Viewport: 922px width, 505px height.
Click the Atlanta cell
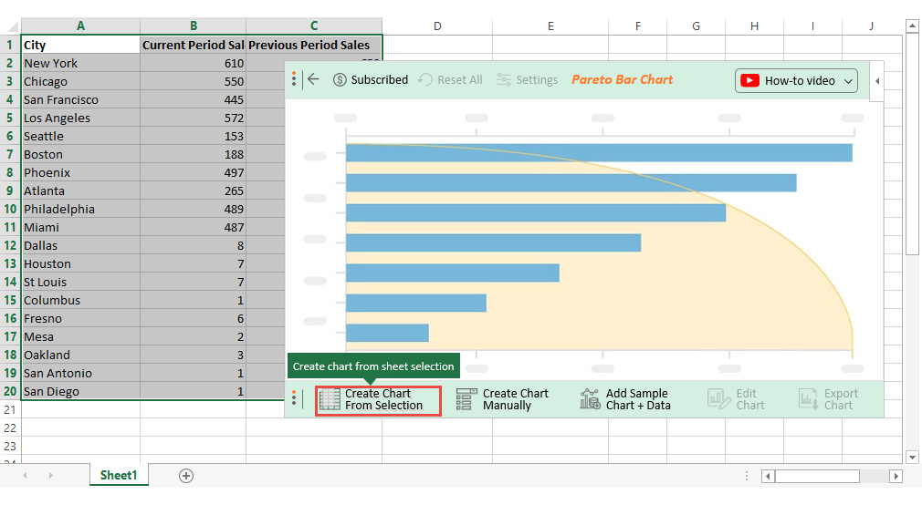click(x=80, y=191)
